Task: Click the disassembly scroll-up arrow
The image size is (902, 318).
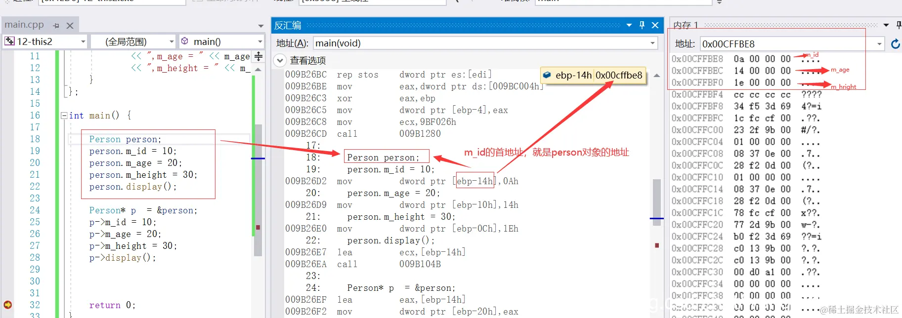Action: pyautogui.click(x=657, y=76)
